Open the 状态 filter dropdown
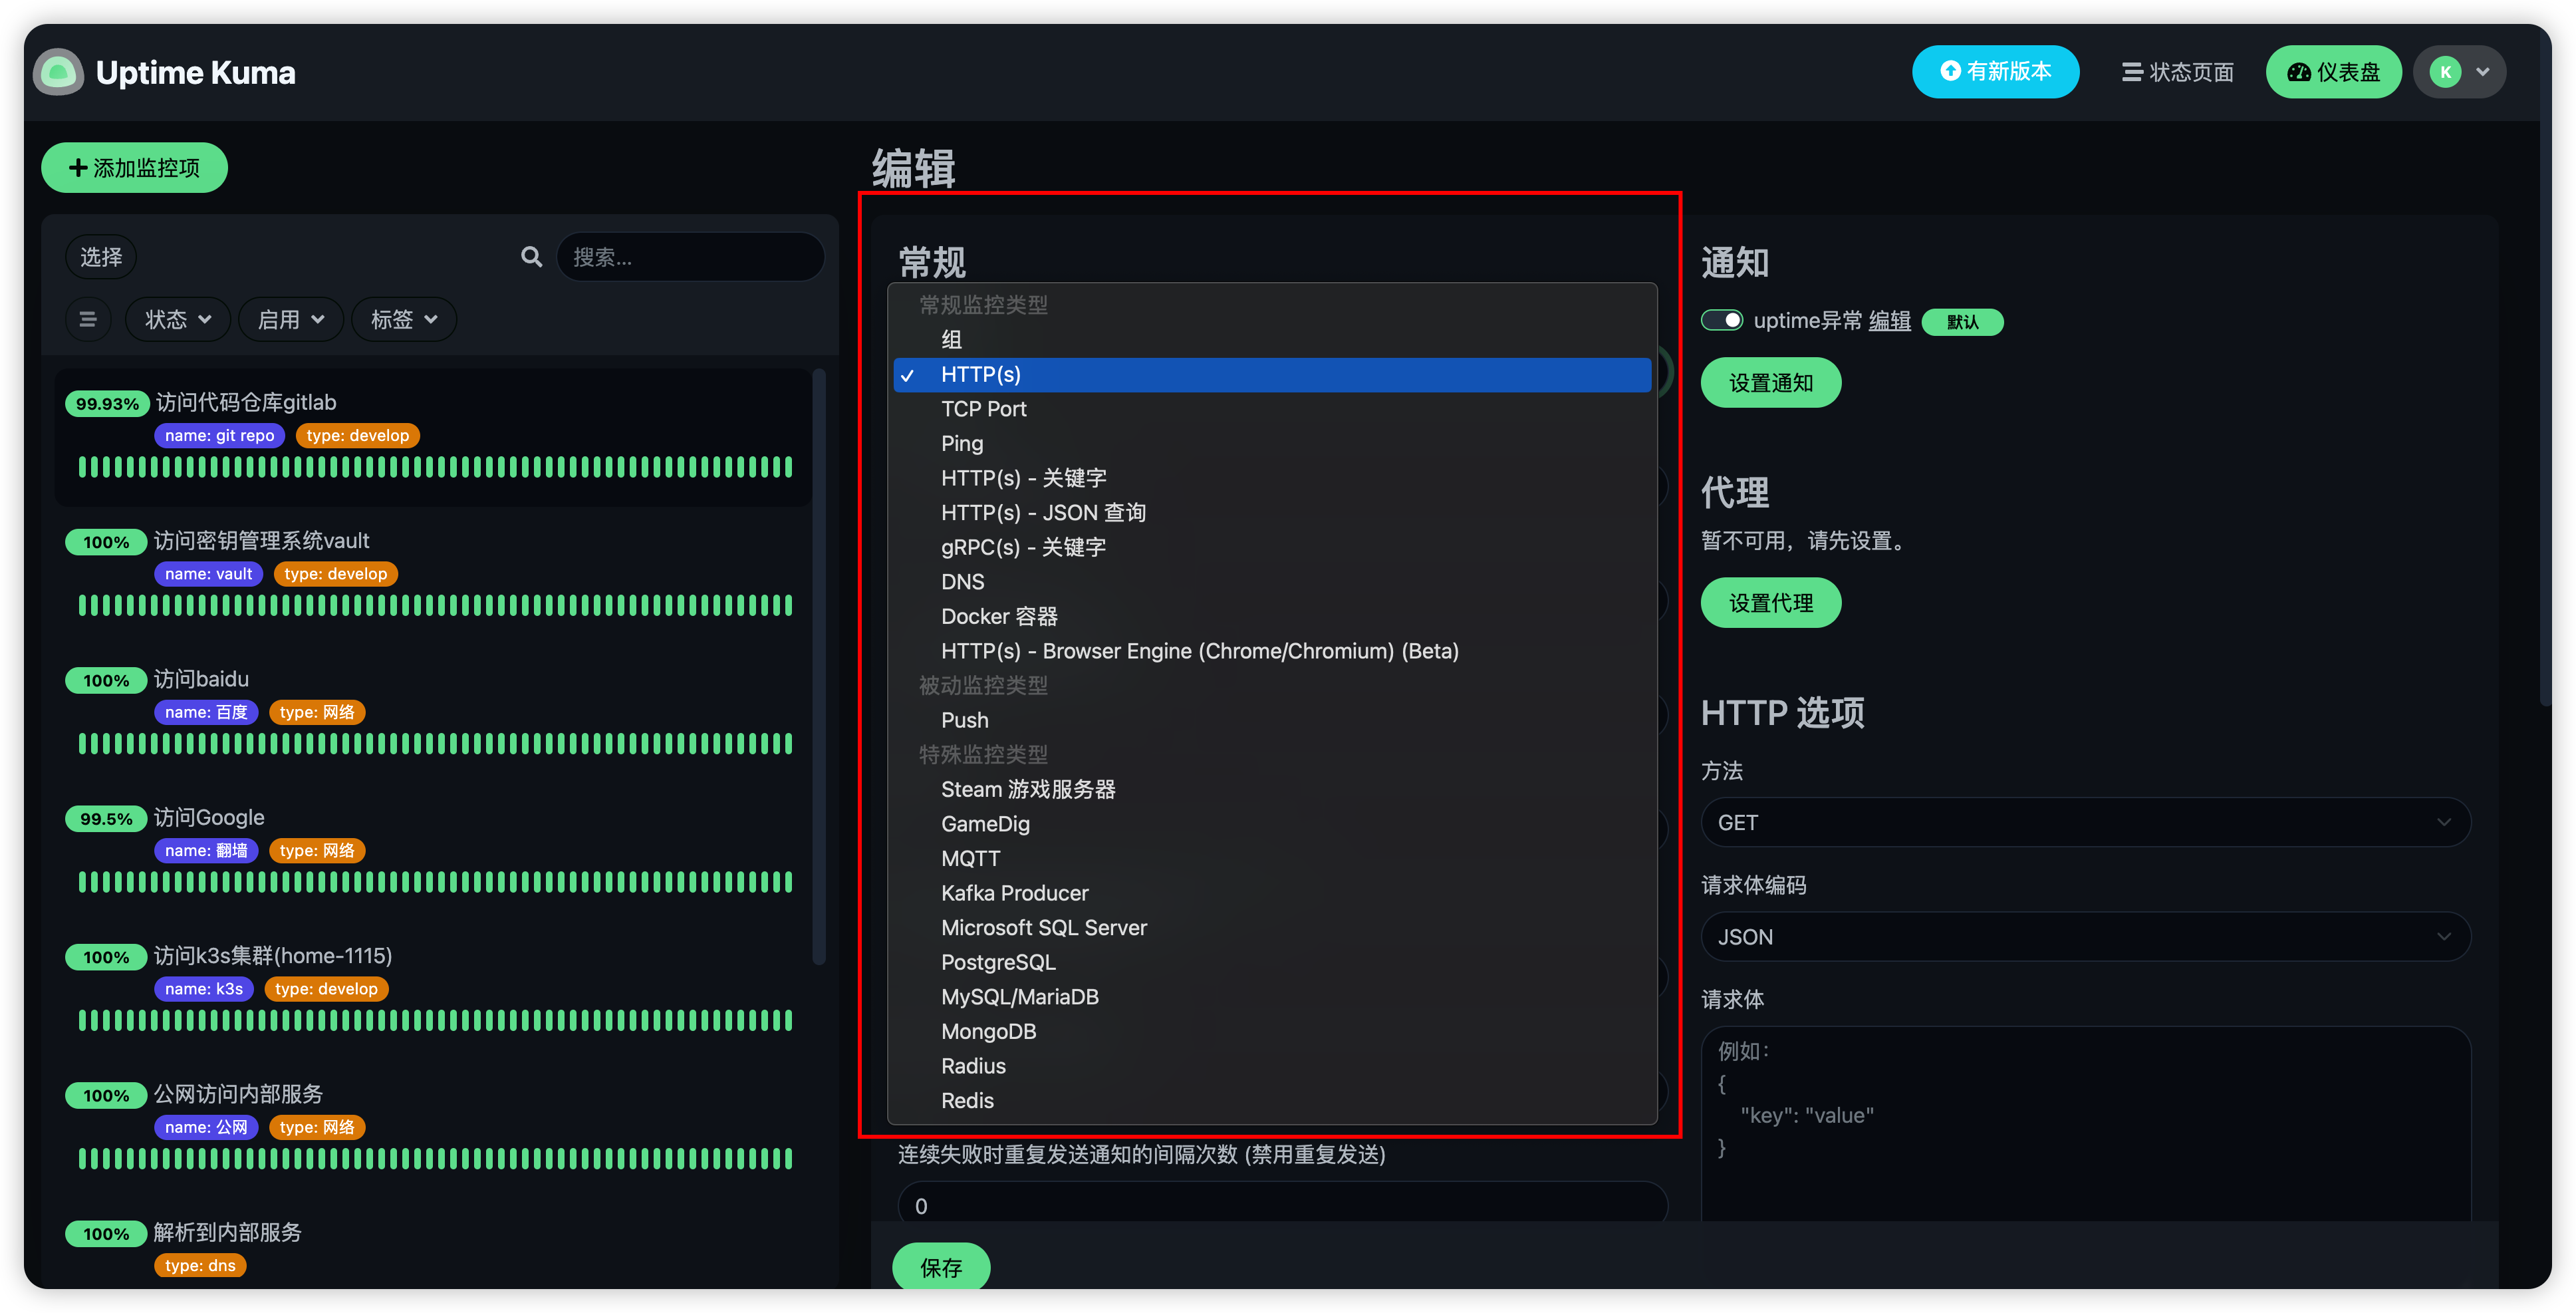This screenshot has width=2576, height=1313. (x=177, y=319)
